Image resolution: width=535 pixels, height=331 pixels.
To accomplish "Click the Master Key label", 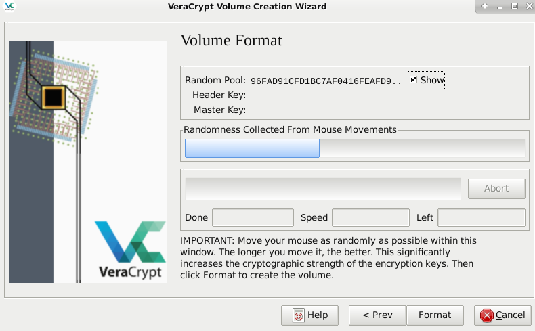I will click(x=219, y=110).
